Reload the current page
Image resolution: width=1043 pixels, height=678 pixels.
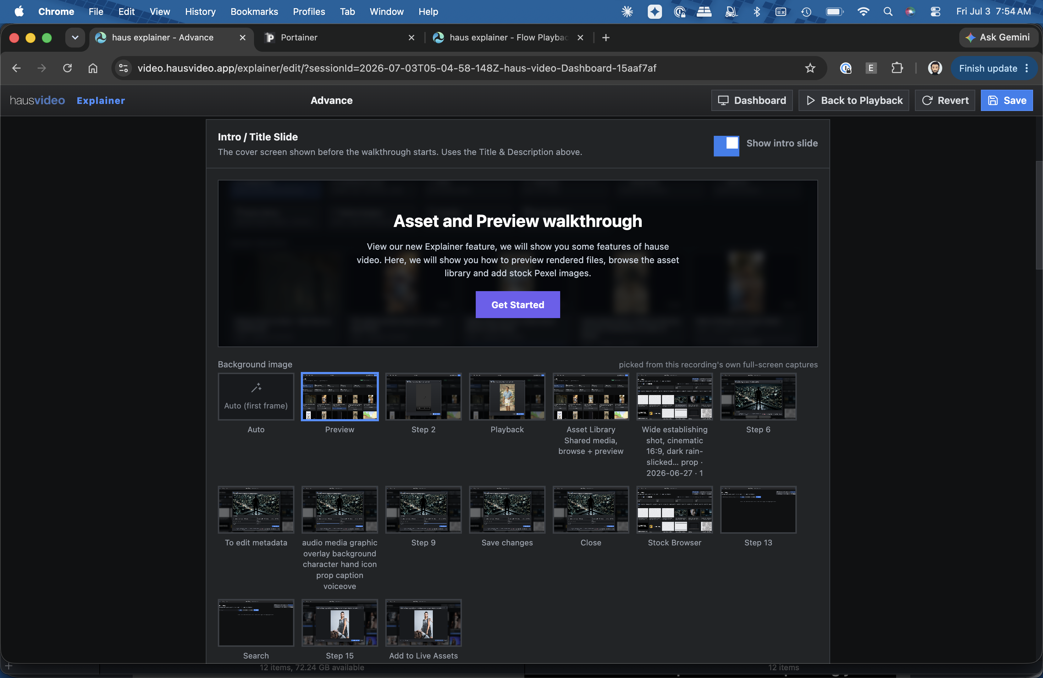(x=67, y=68)
